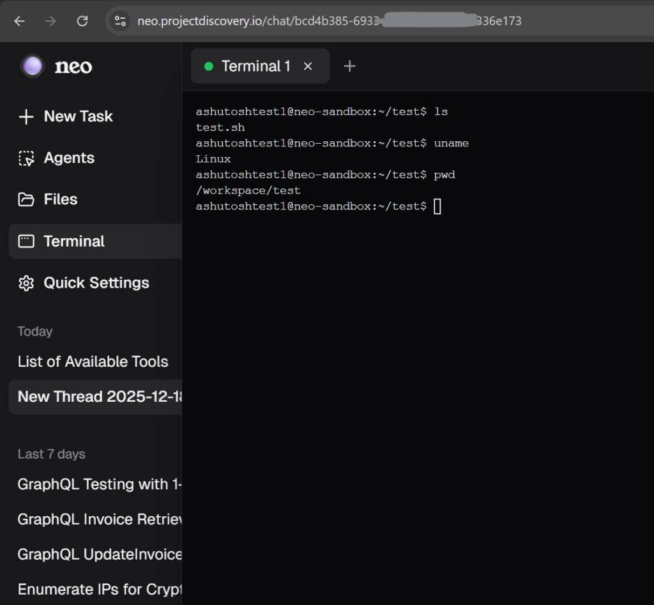
Task: Open Quick Settings gear icon
Action: point(26,283)
